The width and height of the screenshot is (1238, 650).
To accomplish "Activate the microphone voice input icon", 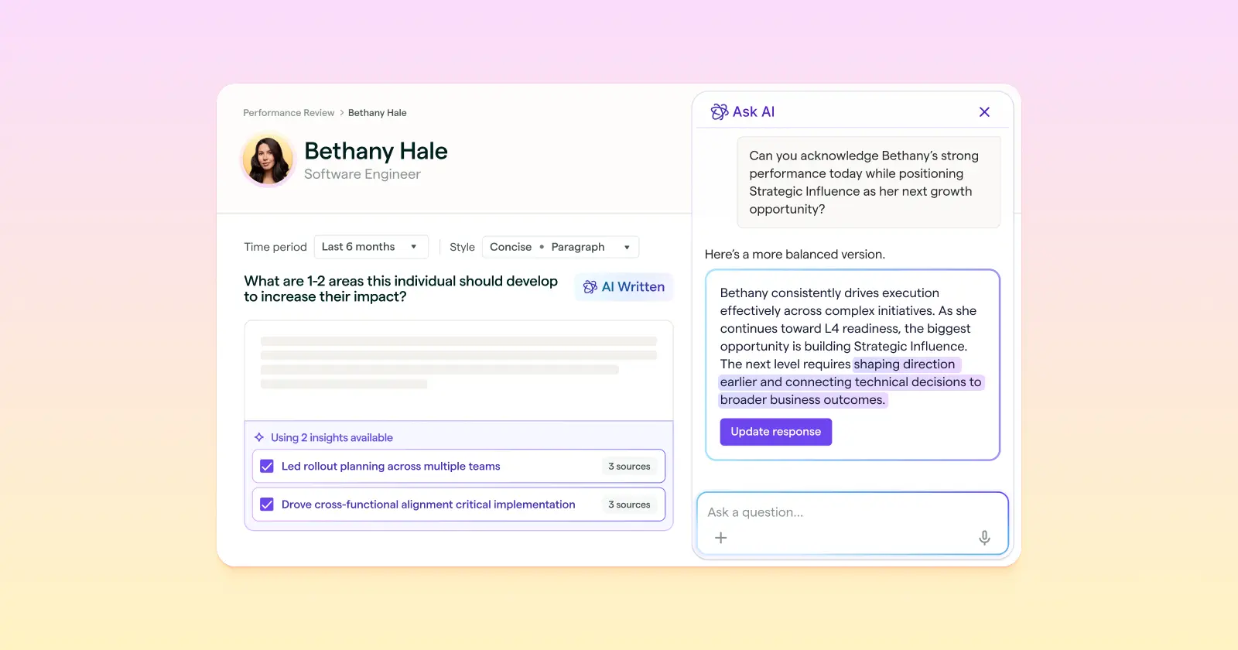I will coord(984,538).
